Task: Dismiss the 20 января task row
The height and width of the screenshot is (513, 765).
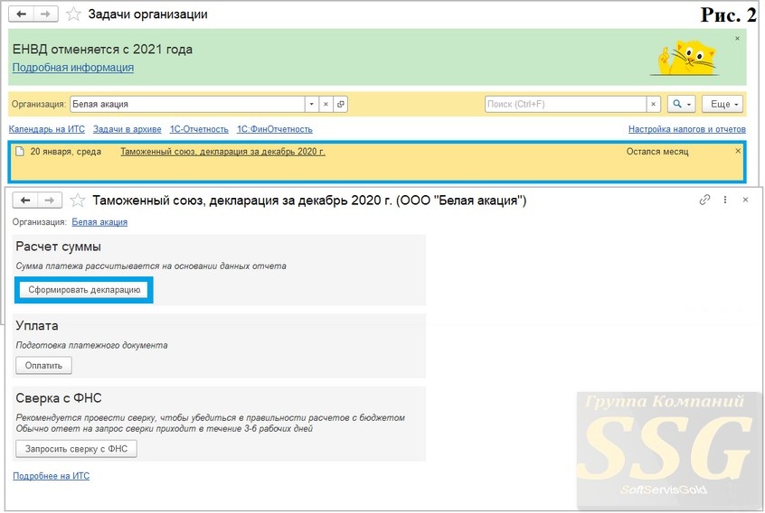Action: tap(738, 152)
